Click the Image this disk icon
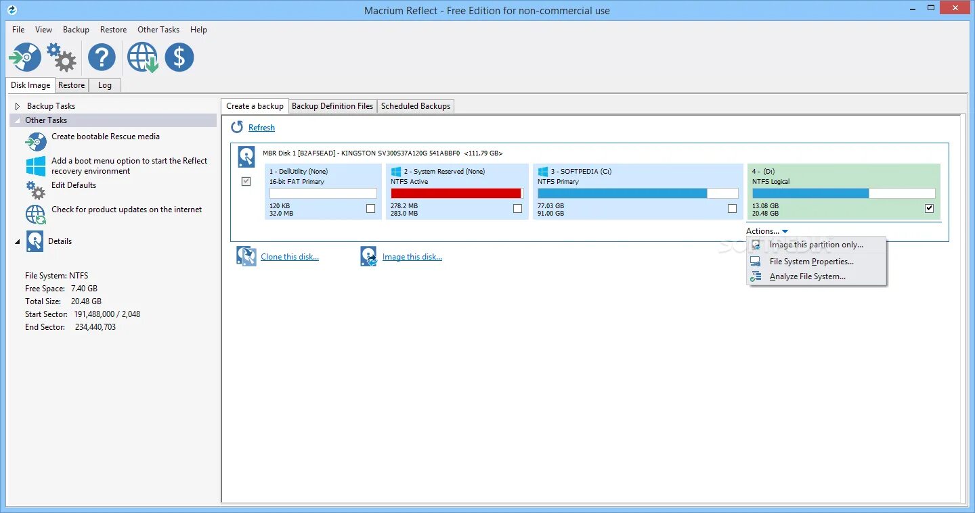 coord(369,256)
